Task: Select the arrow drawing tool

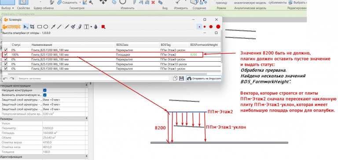Action: (x=53, y=27)
